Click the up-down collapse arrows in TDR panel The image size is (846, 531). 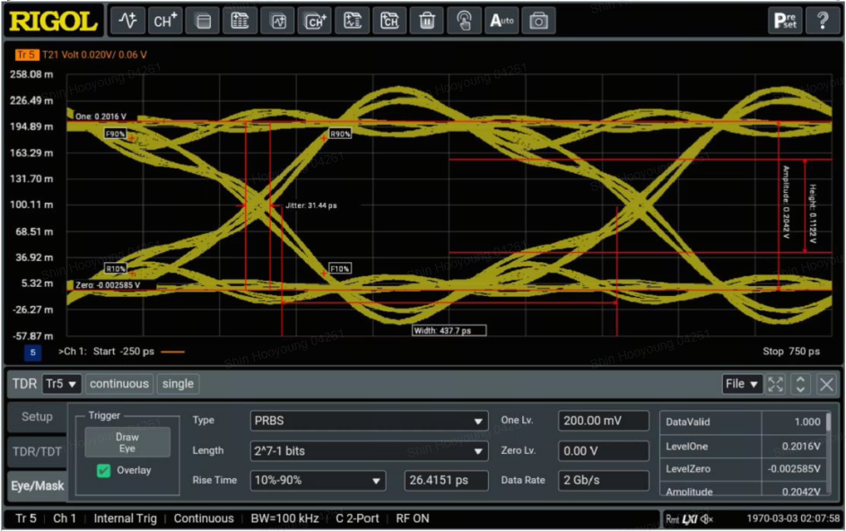click(x=800, y=384)
